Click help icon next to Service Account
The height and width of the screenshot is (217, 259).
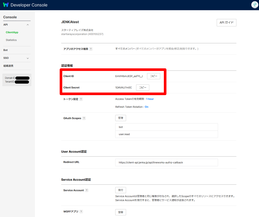tap(86, 191)
